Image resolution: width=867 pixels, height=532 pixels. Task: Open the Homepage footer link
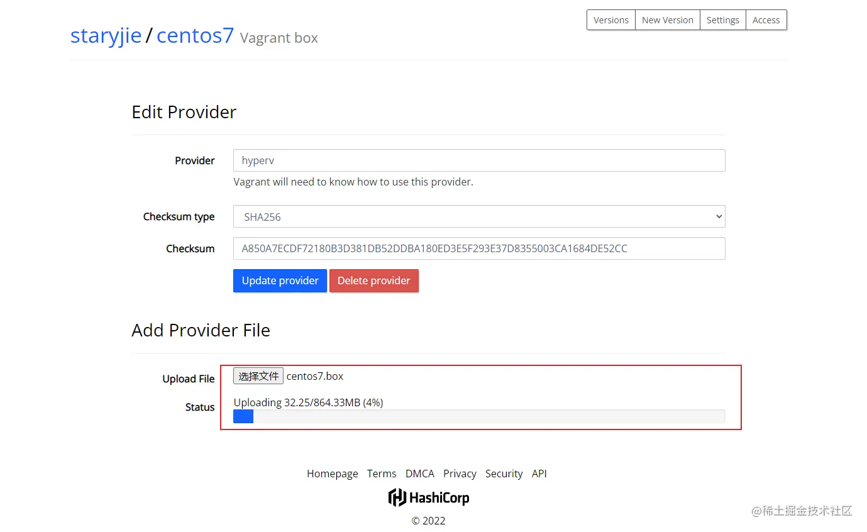333,474
